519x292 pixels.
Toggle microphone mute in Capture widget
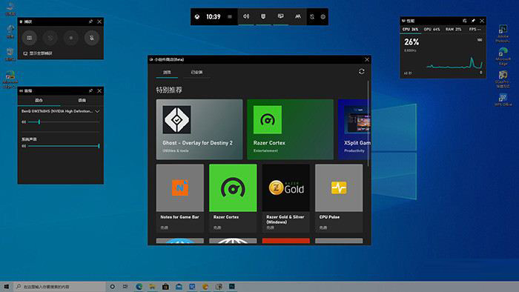tap(92, 38)
